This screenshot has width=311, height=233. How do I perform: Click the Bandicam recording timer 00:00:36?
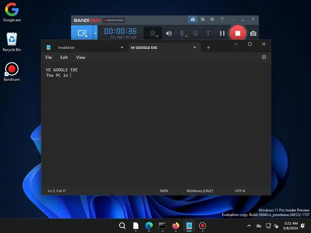[x=120, y=31]
